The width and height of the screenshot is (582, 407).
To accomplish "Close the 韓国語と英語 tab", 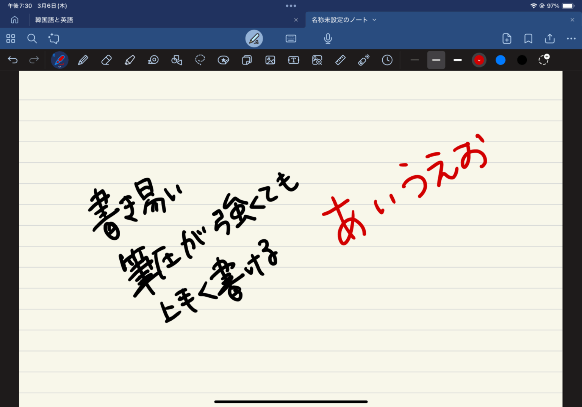I will 296,20.
